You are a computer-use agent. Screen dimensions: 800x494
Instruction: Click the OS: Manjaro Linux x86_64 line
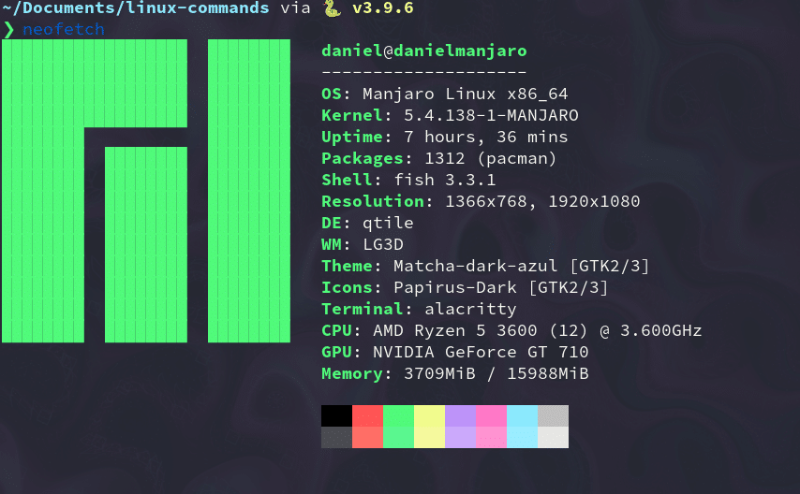[444, 94]
